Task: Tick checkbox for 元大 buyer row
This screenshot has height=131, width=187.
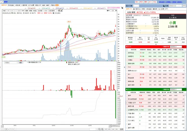Action: coord(127,67)
